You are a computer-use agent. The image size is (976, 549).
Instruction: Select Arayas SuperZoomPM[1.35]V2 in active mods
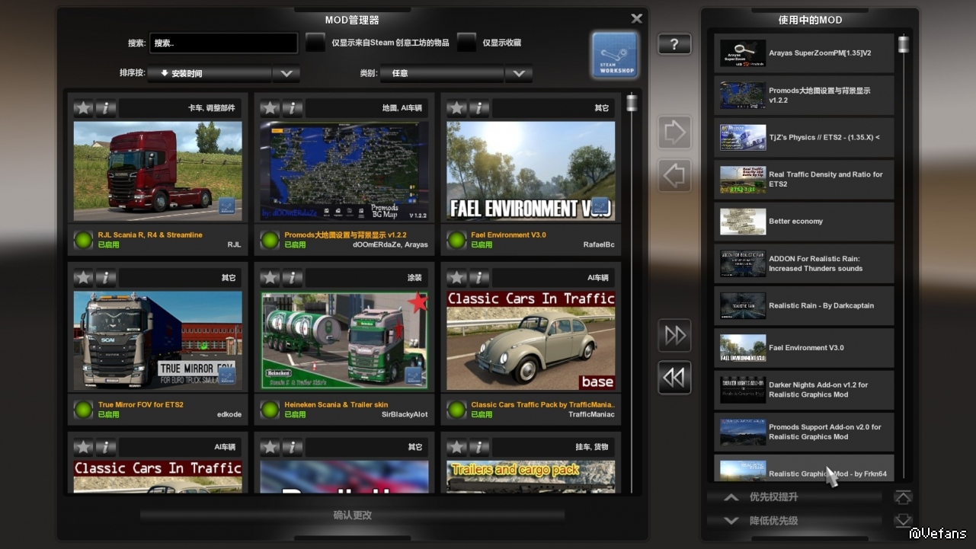point(804,53)
